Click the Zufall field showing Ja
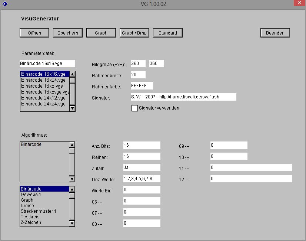The height and width of the screenshot is (241, 306). tap(141, 167)
